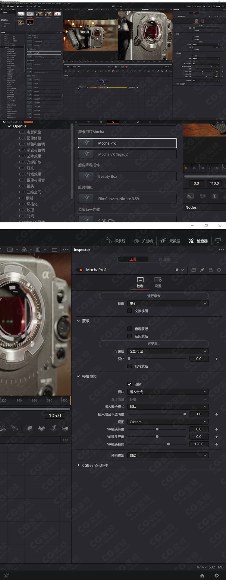Toggle the 检查器 inspector panel
Viewport: 226px width, 580px height.
[x=198, y=241]
